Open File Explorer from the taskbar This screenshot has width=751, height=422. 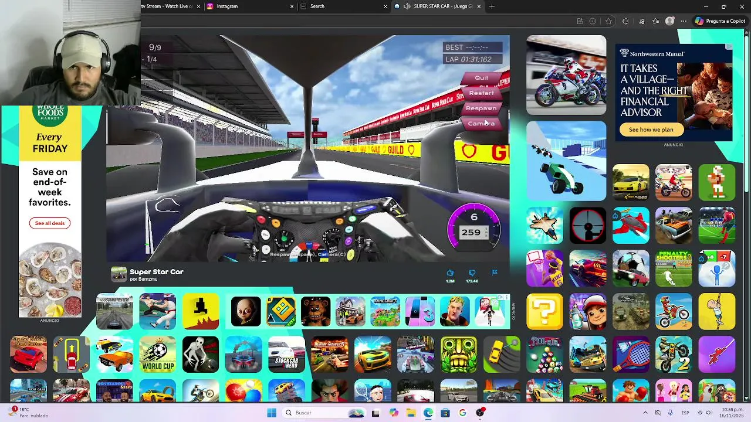[411, 413]
